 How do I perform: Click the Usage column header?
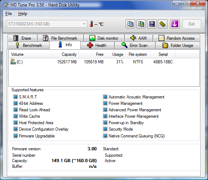point(115,54)
